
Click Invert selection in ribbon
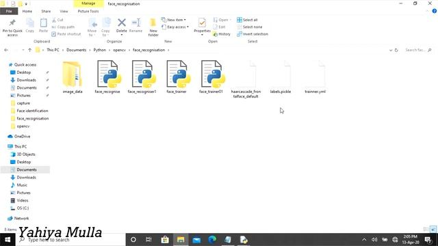[253, 34]
